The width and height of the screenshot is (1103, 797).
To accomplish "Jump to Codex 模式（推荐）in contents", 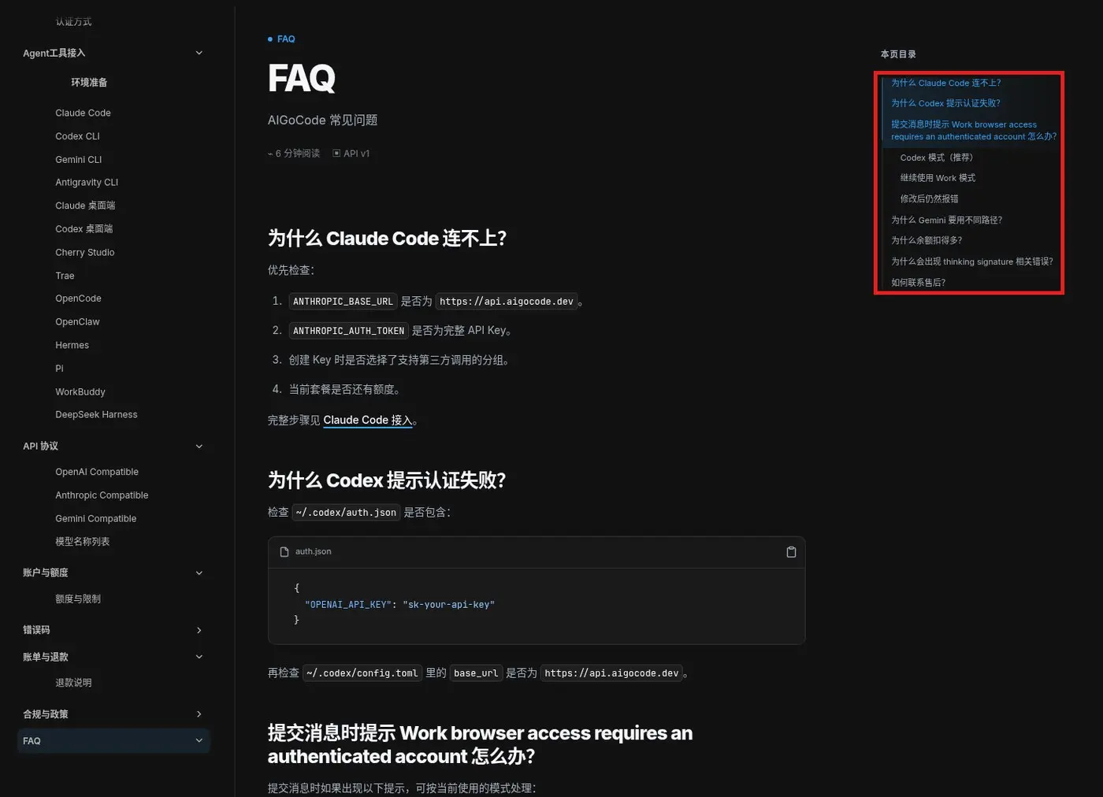I will pos(937,158).
